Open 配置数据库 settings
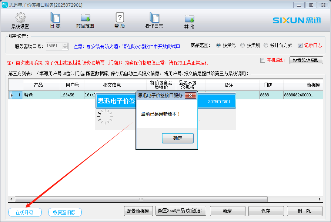This screenshot has height=222, width=331. click(138, 211)
